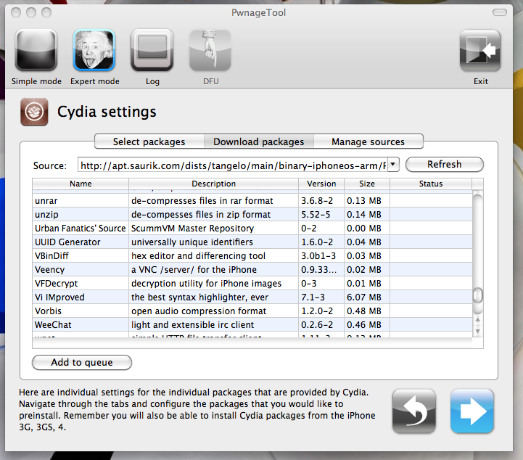Select the Vi IMproved package row
The image size is (523, 460).
click(x=252, y=297)
